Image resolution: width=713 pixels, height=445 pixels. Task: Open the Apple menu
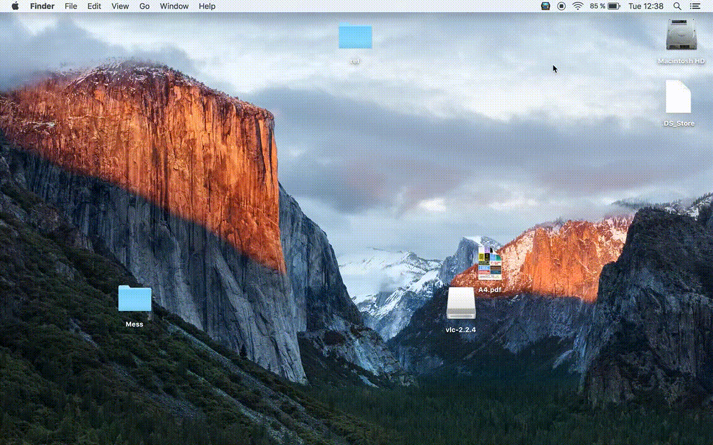(14, 6)
